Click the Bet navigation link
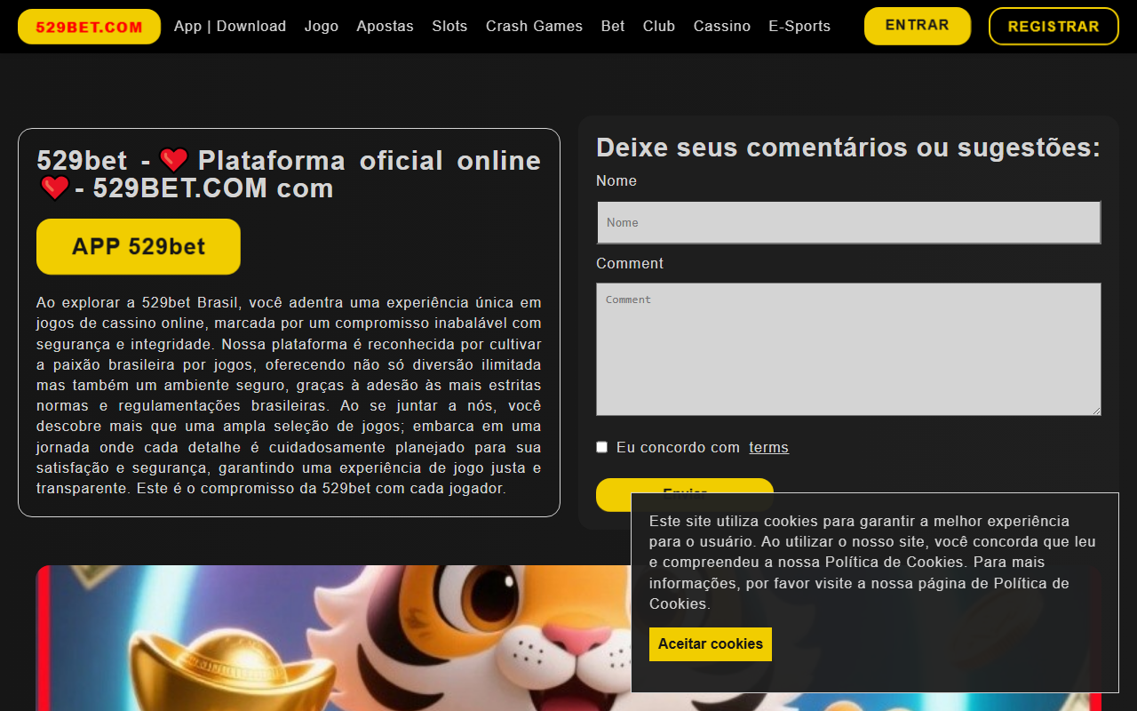 (x=613, y=27)
